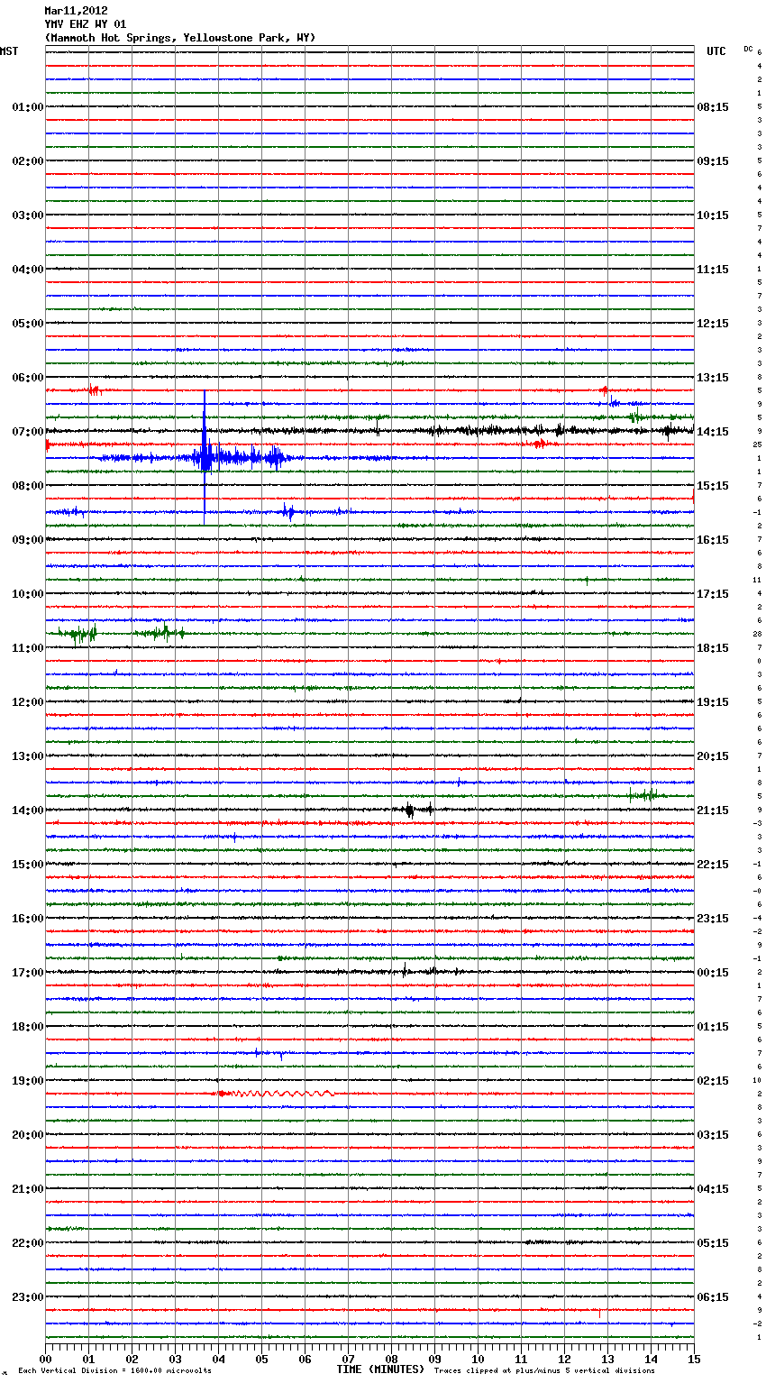Click the large blue earthquake spike on the 07:30 trace
Image resolution: width=766 pixels, height=1383 pixels.
click(205, 458)
